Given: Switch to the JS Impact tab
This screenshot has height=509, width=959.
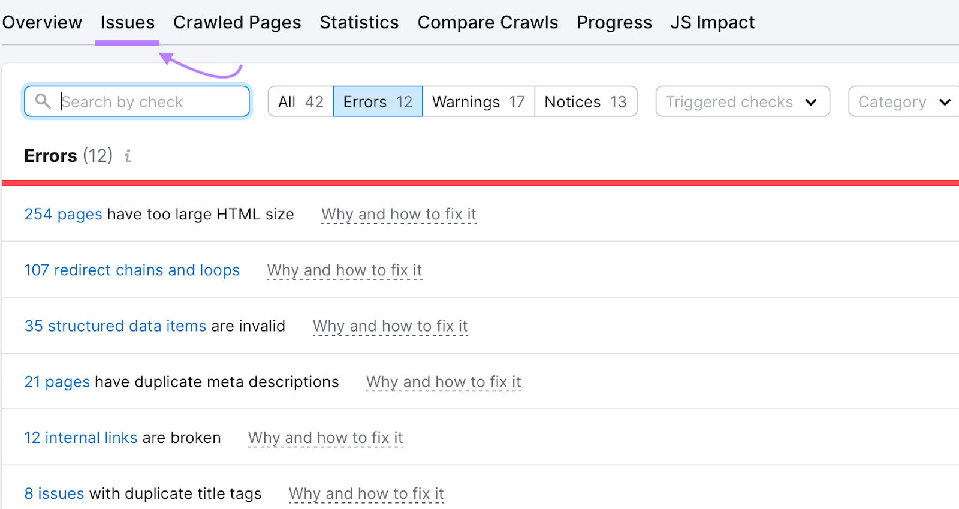Looking at the screenshot, I should coord(712,22).
